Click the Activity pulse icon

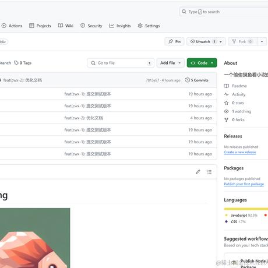[227, 94]
